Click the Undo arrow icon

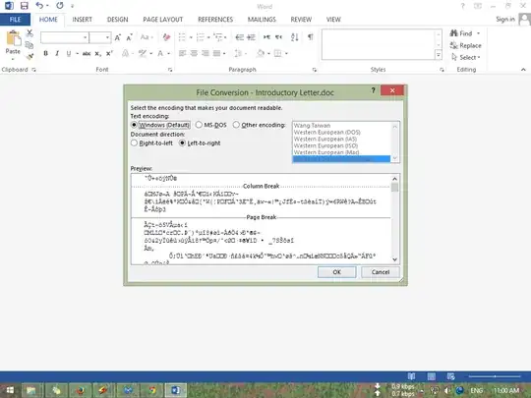point(39,6)
